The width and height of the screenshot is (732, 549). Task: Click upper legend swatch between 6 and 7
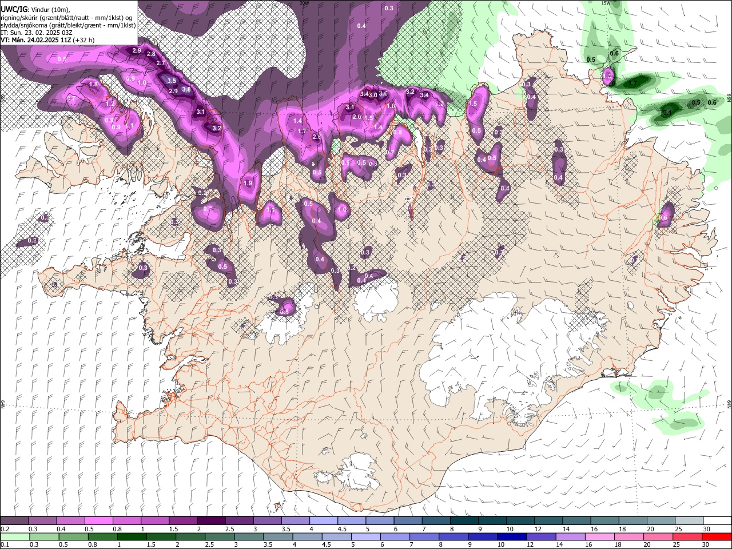408,520
